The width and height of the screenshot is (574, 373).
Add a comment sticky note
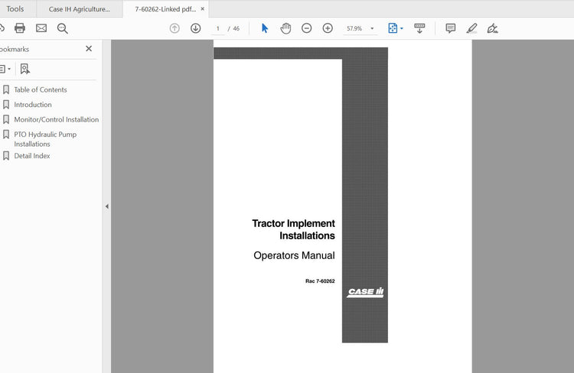click(451, 28)
